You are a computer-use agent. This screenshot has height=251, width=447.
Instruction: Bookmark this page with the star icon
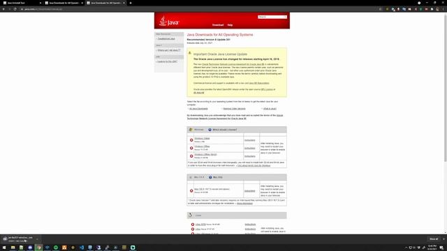point(380,9)
